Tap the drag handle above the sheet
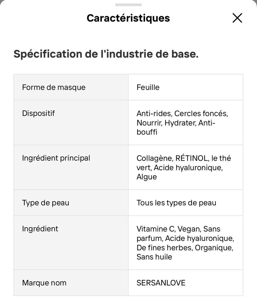 pyautogui.click(x=128, y=4)
